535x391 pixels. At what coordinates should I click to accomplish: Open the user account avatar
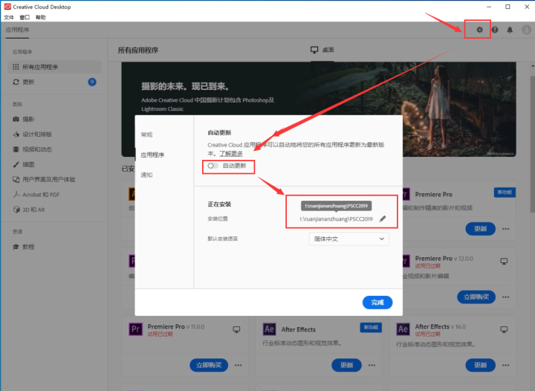527,30
